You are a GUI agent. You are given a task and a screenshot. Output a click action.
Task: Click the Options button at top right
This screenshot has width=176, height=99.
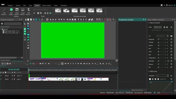click(x=169, y=5)
